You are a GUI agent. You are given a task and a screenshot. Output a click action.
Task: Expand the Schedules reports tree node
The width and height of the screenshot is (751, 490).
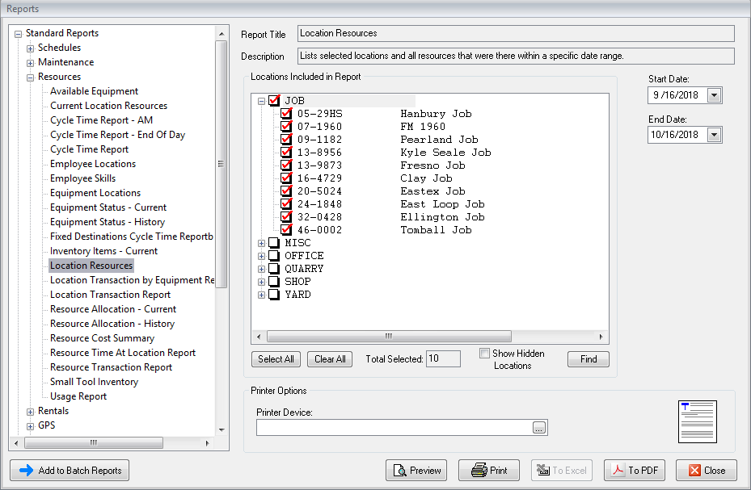point(30,48)
